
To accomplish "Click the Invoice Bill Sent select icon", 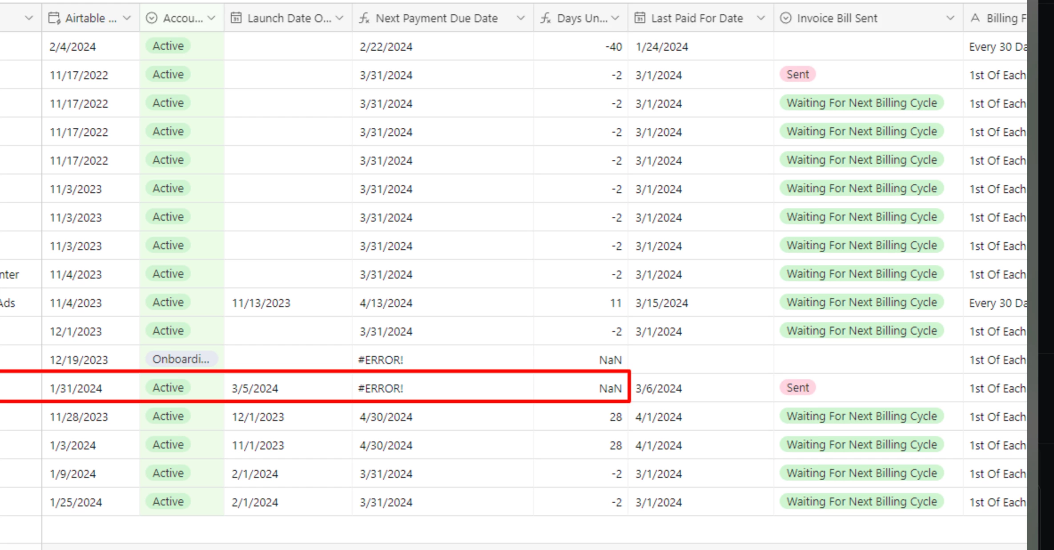I will pyautogui.click(x=786, y=18).
